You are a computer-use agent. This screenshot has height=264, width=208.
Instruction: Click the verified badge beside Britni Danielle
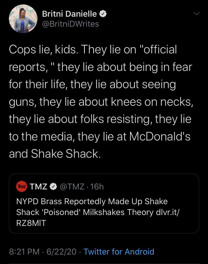pyautogui.click(x=103, y=14)
